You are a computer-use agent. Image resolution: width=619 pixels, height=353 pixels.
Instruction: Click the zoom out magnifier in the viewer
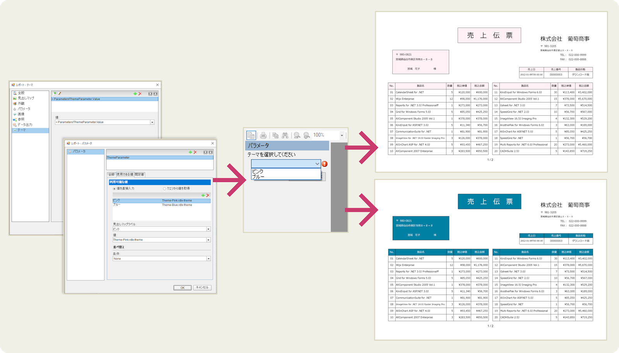pyautogui.click(x=297, y=135)
